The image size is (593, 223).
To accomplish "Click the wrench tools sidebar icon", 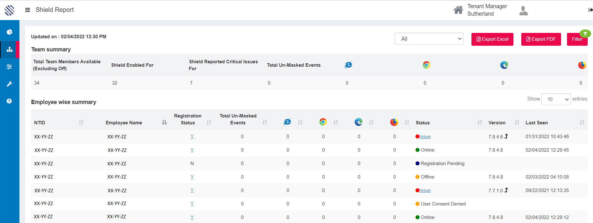I will point(9,84).
